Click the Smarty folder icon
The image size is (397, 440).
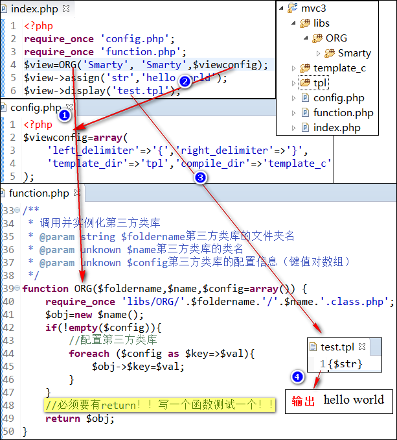pyautogui.click(x=330, y=53)
